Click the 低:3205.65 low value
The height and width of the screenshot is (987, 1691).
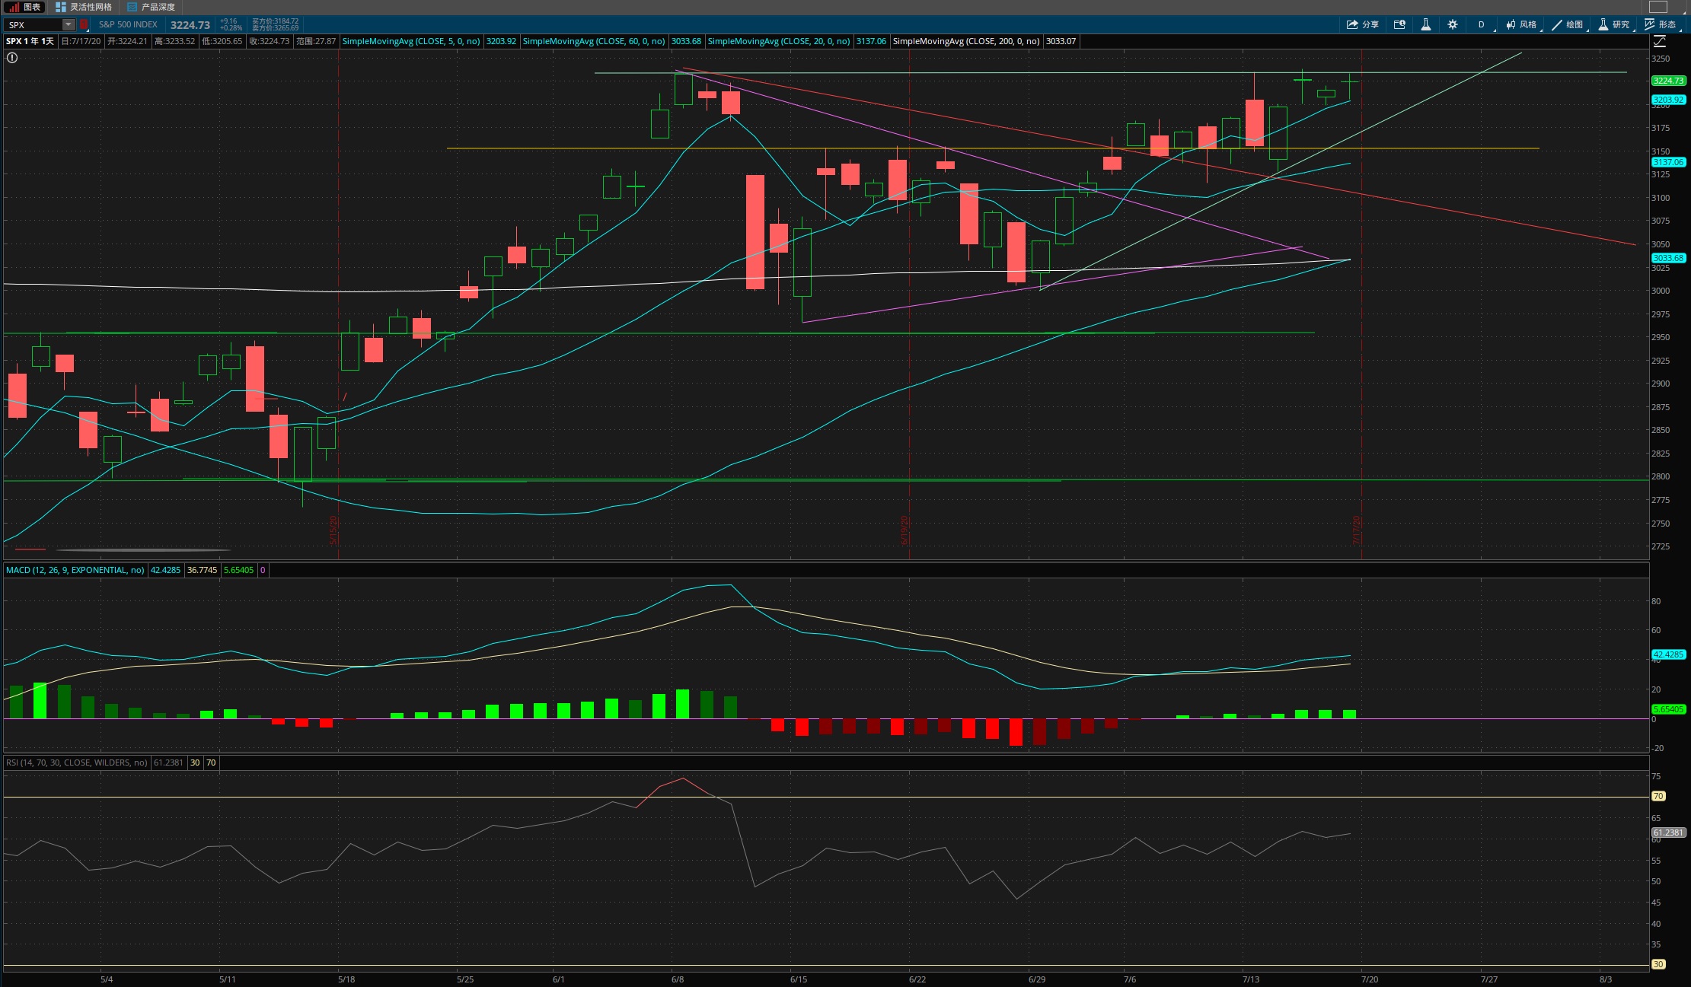(222, 41)
